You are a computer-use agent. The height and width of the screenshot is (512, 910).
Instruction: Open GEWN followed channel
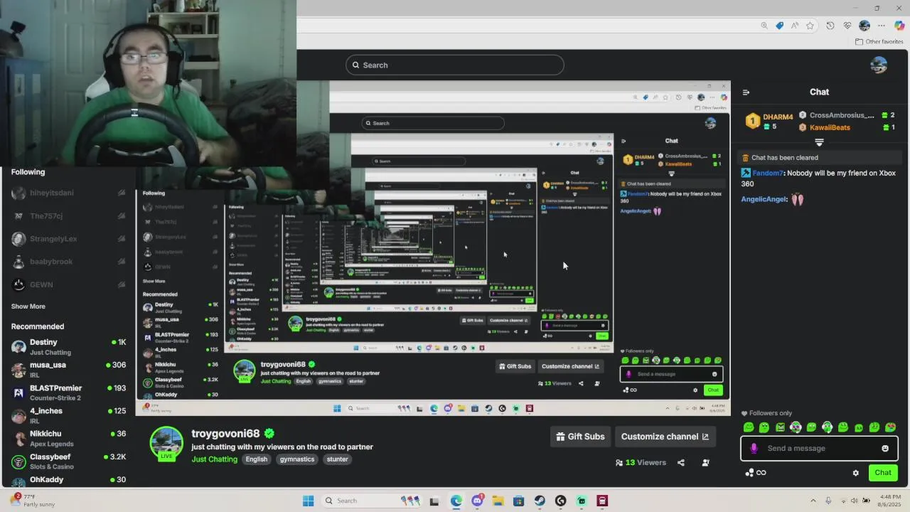click(x=68, y=284)
